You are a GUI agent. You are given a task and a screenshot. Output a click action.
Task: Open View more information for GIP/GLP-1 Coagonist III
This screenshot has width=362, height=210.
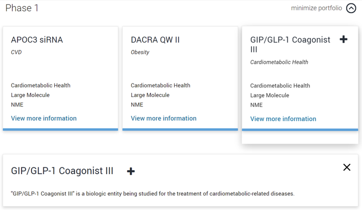pyautogui.click(x=283, y=119)
